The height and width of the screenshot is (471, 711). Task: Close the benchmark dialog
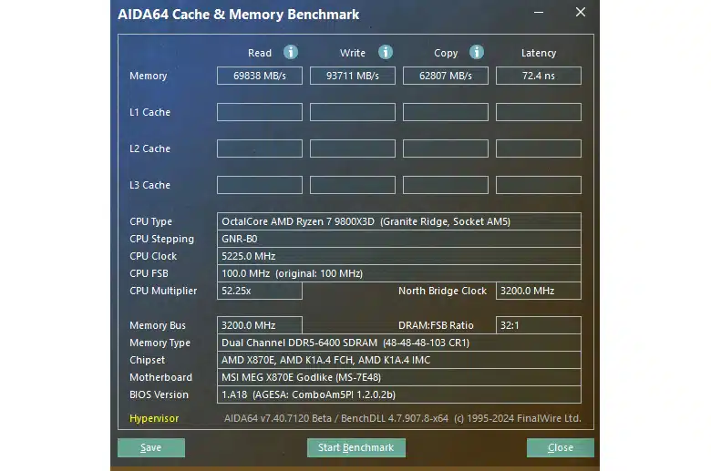coord(560,447)
